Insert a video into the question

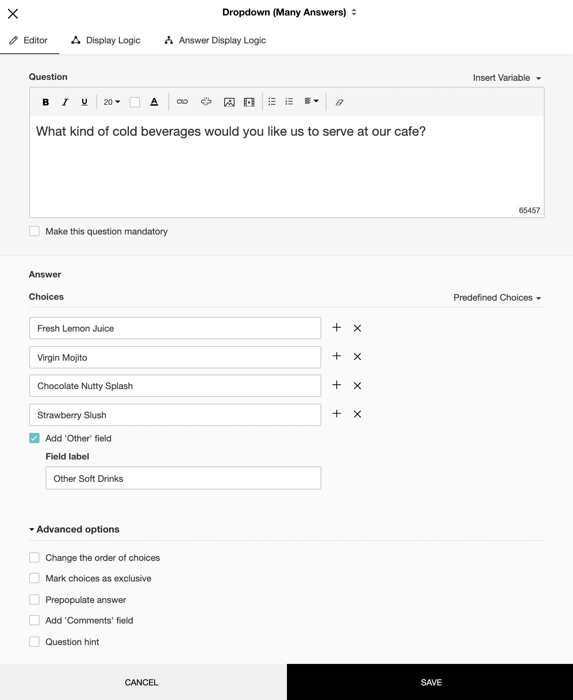249,102
